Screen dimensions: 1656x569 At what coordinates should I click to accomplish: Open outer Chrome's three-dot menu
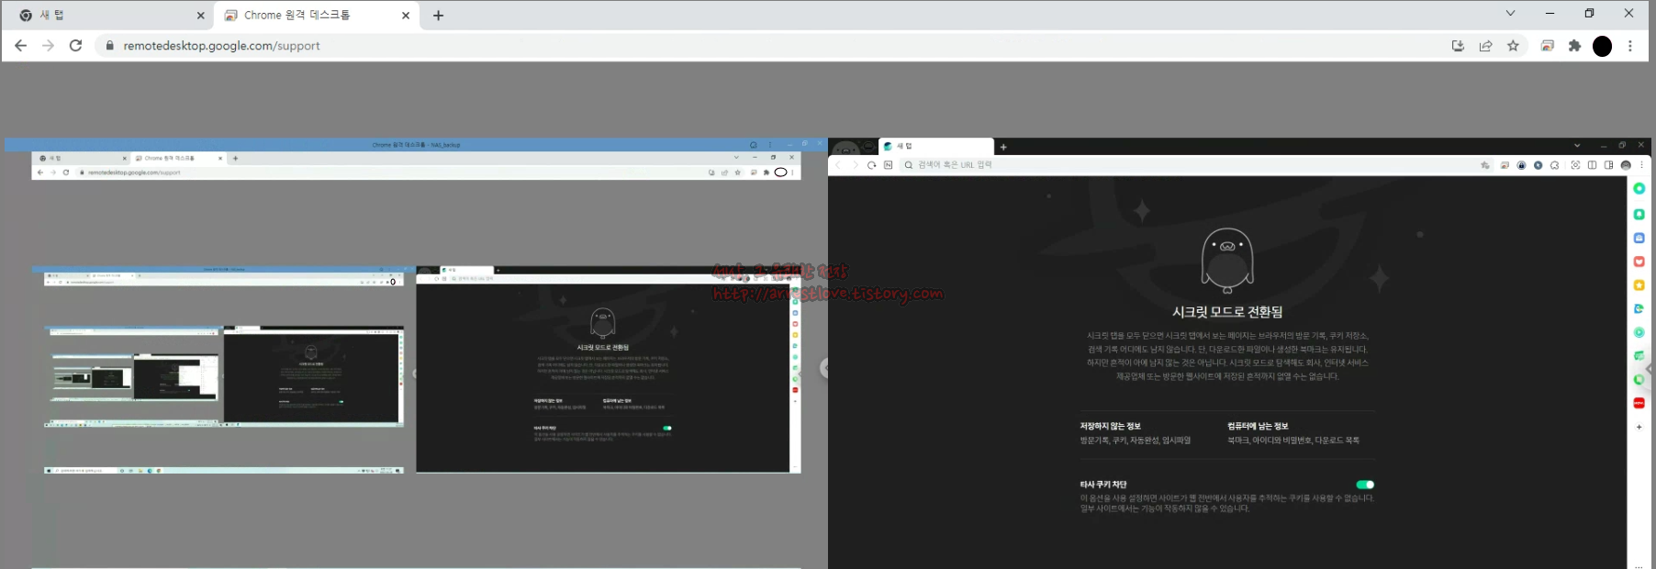coord(1630,46)
